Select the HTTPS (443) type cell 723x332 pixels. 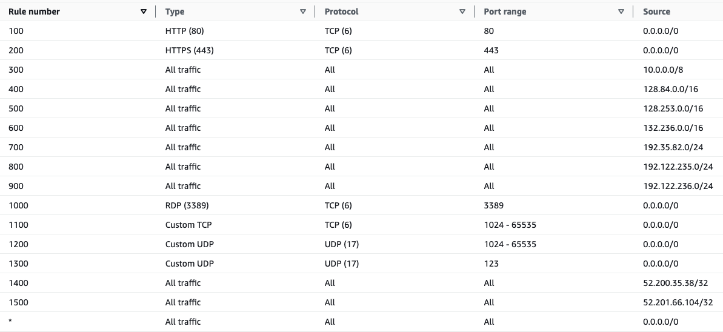point(190,50)
